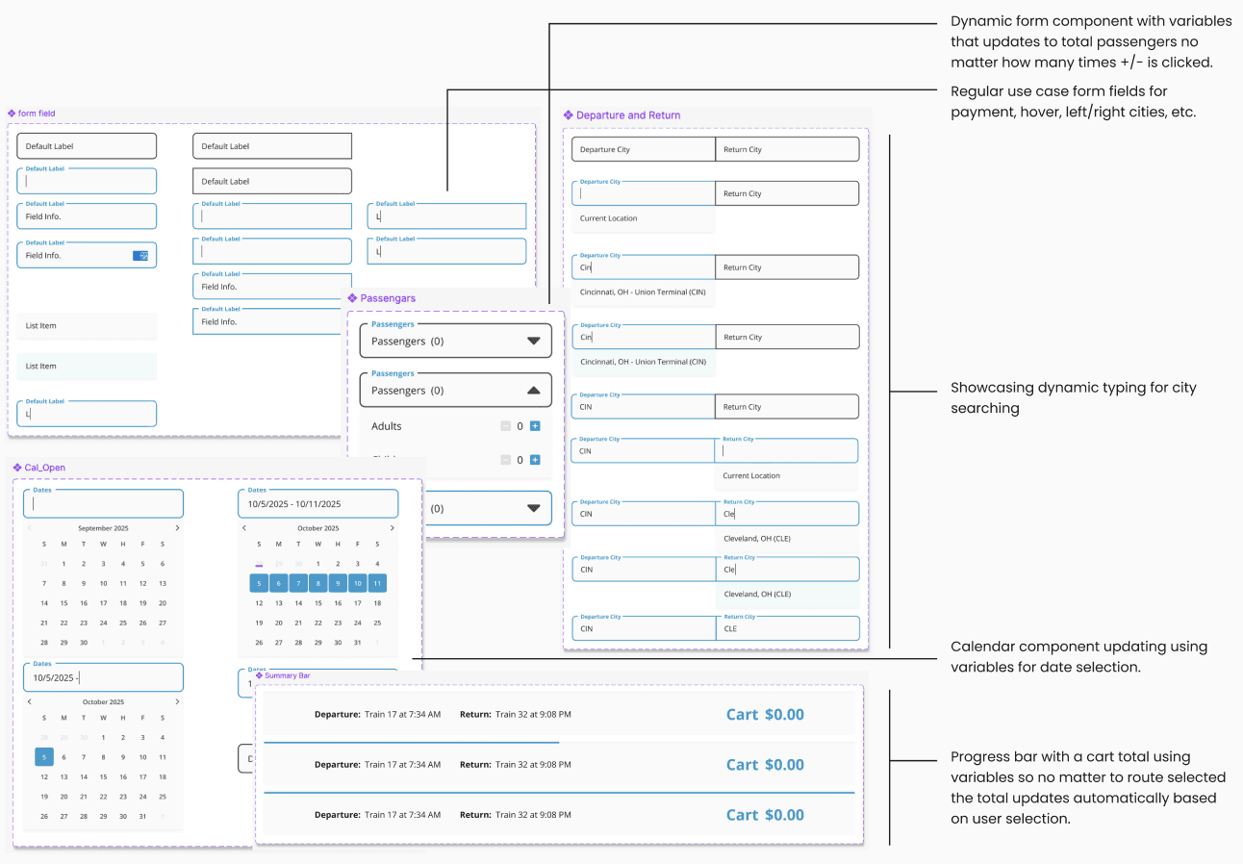The image size is (1243, 864).
Task: Click next arrow on October calendar under '10/5/2025 -'
Action: coord(177,701)
